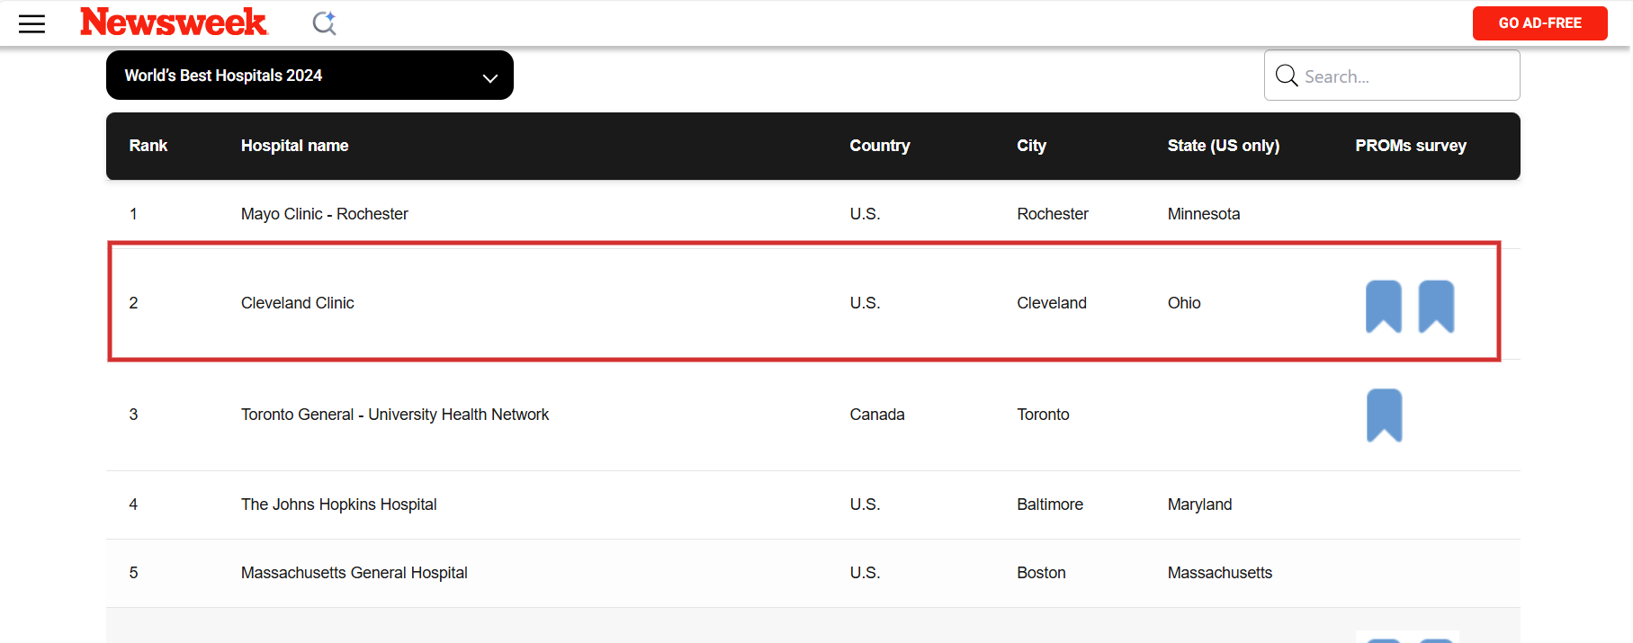Click second PROMs ribbon for Cleveland Clinic
The image size is (1633, 643).
(1437, 307)
